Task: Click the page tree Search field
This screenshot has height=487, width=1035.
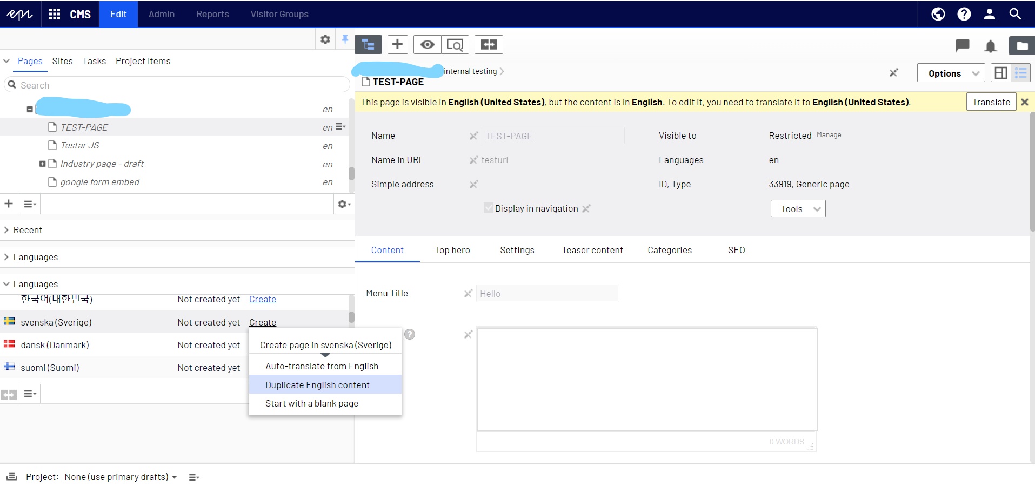Action: [x=178, y=85]
